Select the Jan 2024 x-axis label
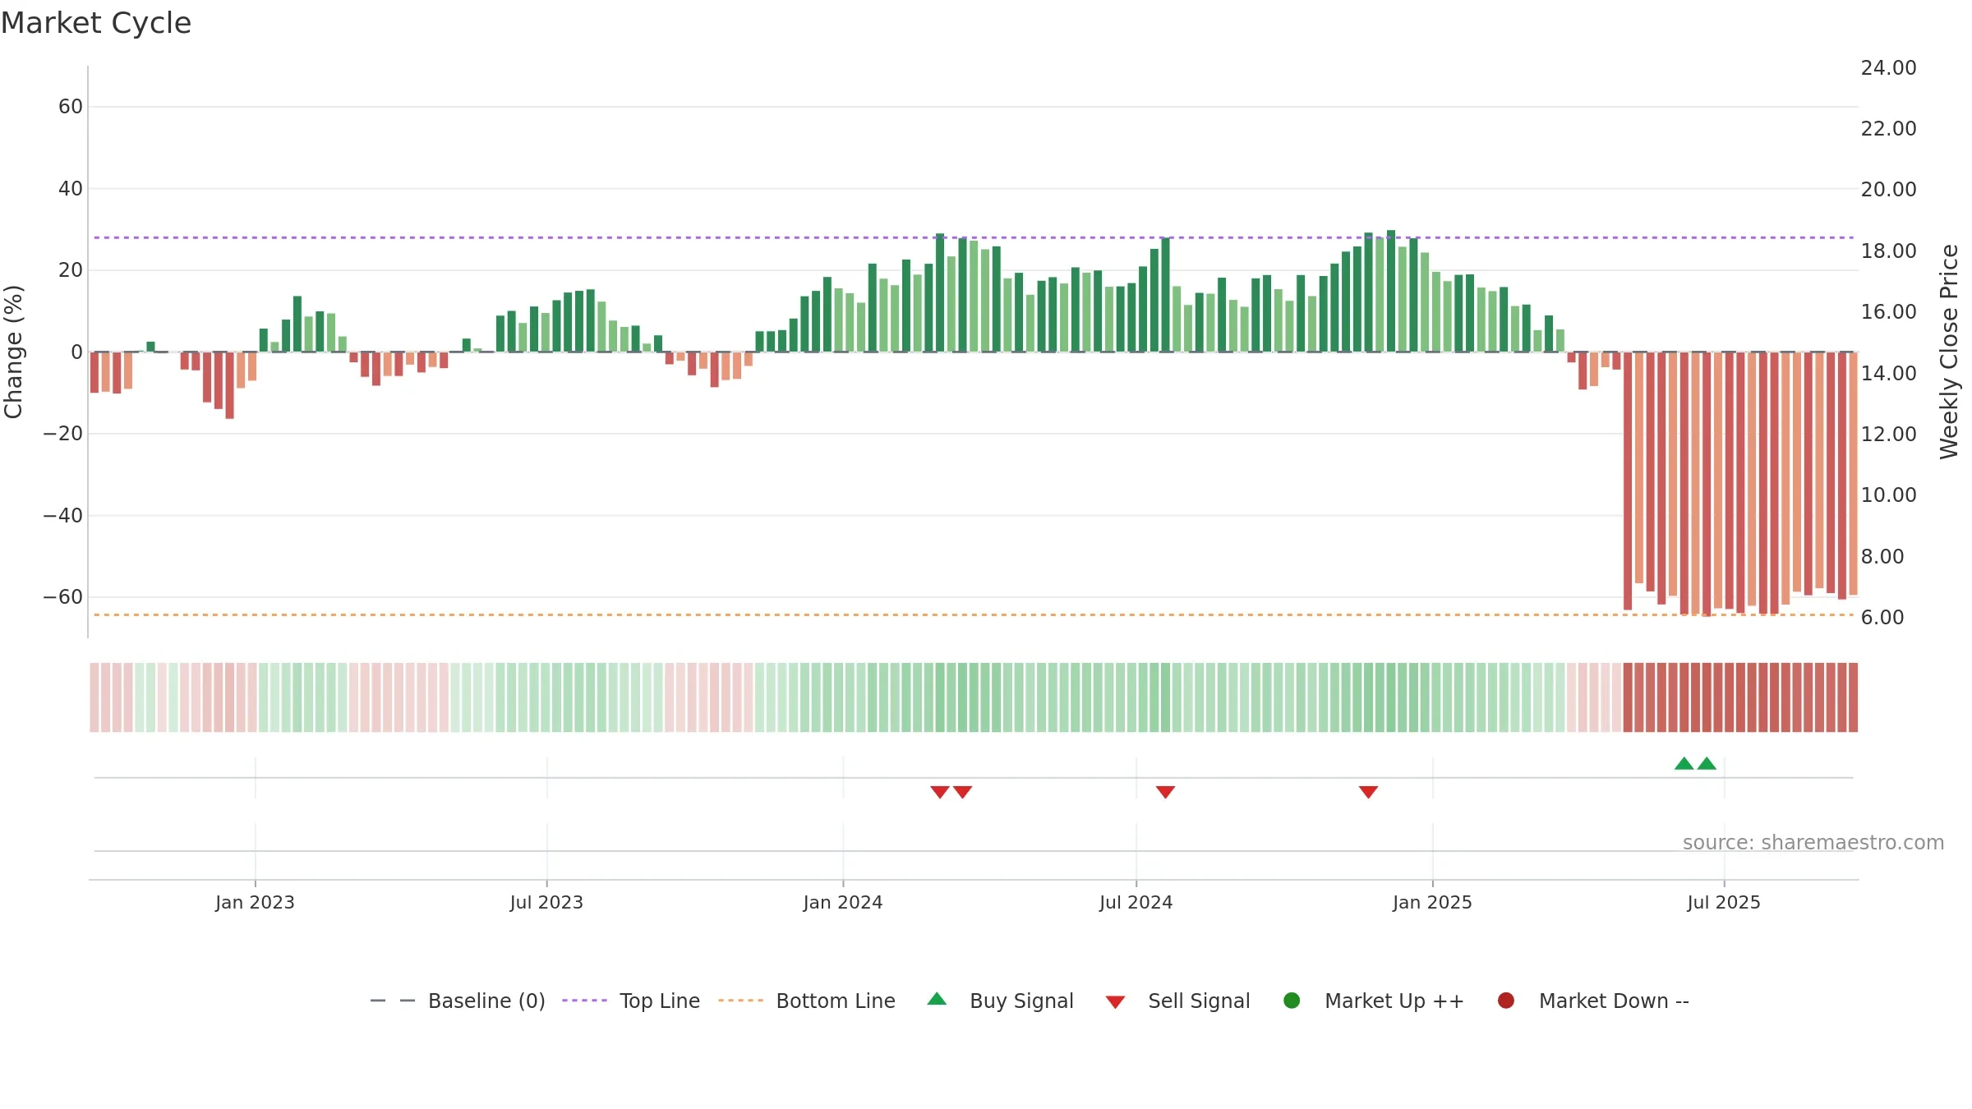The height and width of the screenshot is (1109, 1972). [x=843, y=902]
